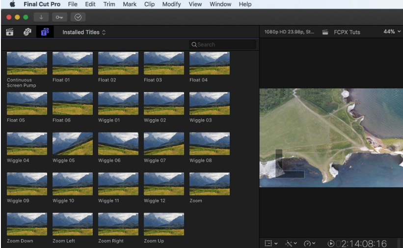The image size is (403, 248).
Task: Click the Import Media download arrow button
Action: tap(41, 17)
